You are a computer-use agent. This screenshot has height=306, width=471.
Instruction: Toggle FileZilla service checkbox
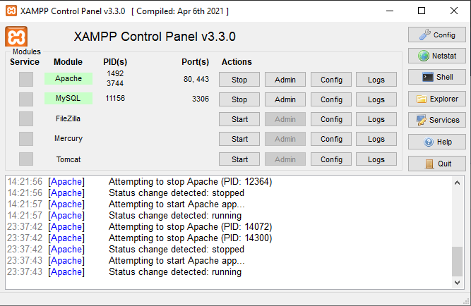coord(26,118)
